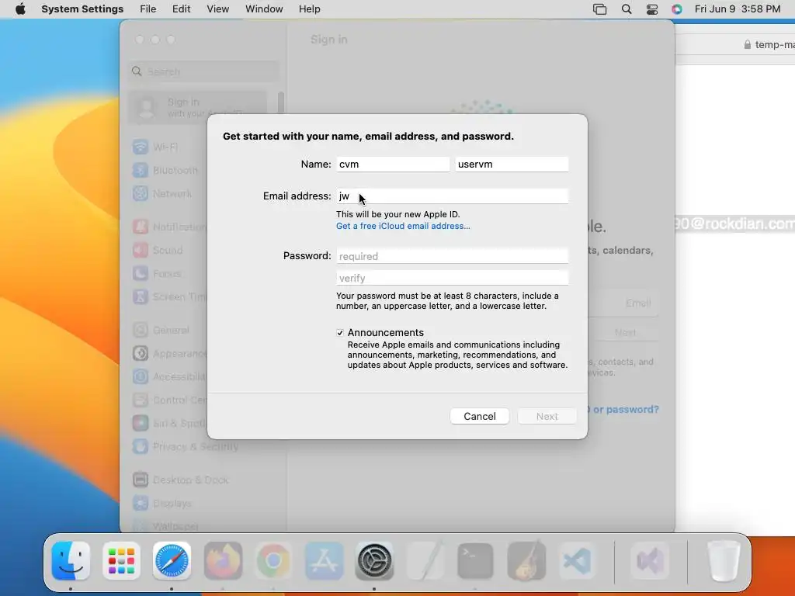Launch Safari from the Dock

coord(172,561)
